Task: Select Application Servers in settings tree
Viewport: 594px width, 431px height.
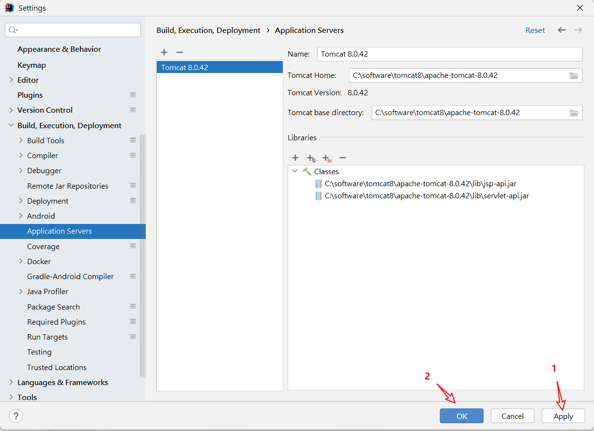Action: (x=73, y=231)
